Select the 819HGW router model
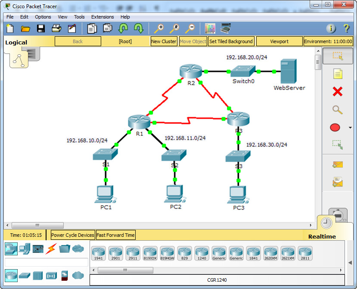The width and height of the screenshot is (357, 289). pos(168,253)
